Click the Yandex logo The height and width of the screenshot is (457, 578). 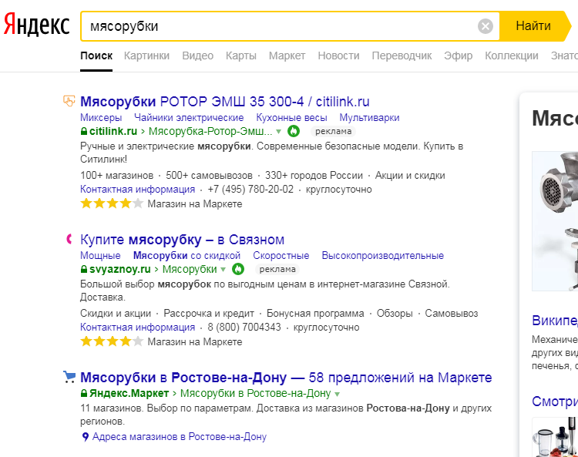[x=36, y=25]
